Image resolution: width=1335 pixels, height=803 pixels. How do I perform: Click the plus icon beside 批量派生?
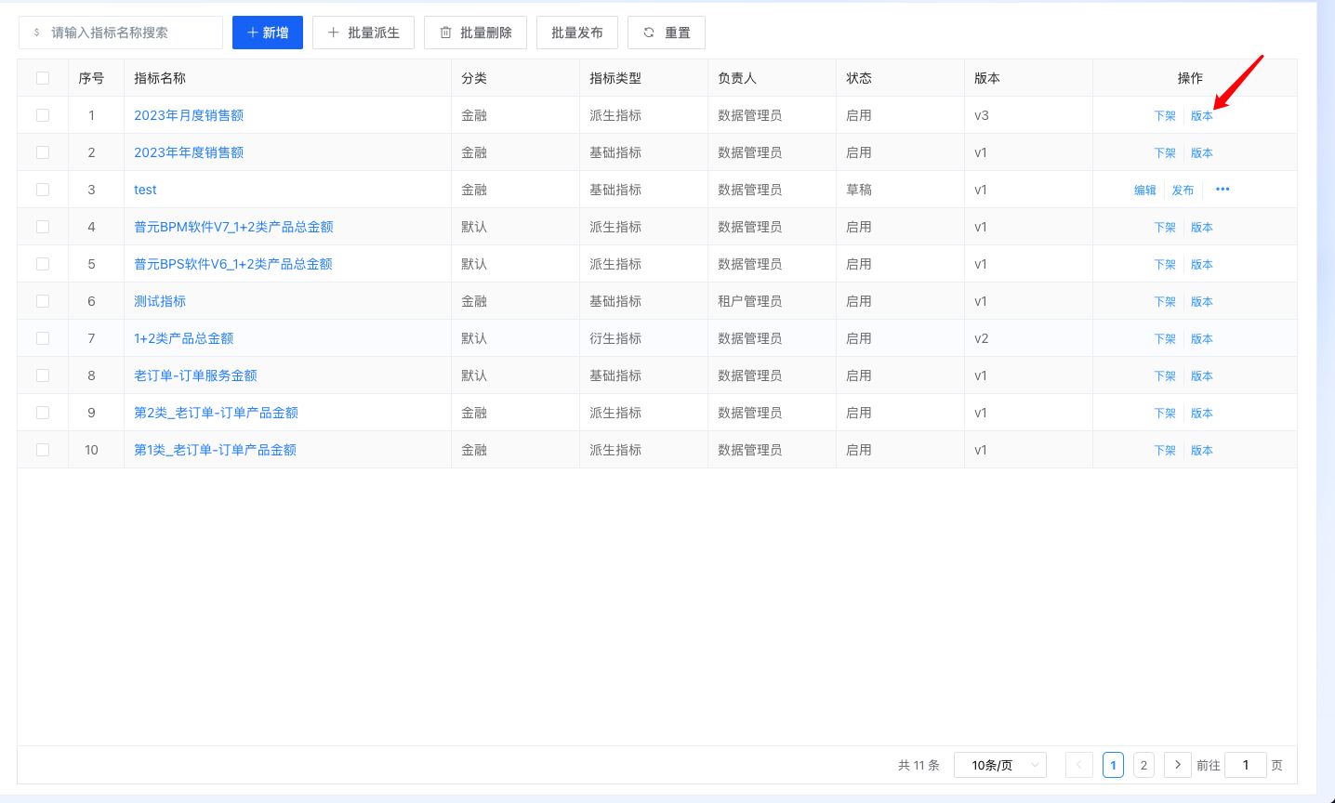334,32
